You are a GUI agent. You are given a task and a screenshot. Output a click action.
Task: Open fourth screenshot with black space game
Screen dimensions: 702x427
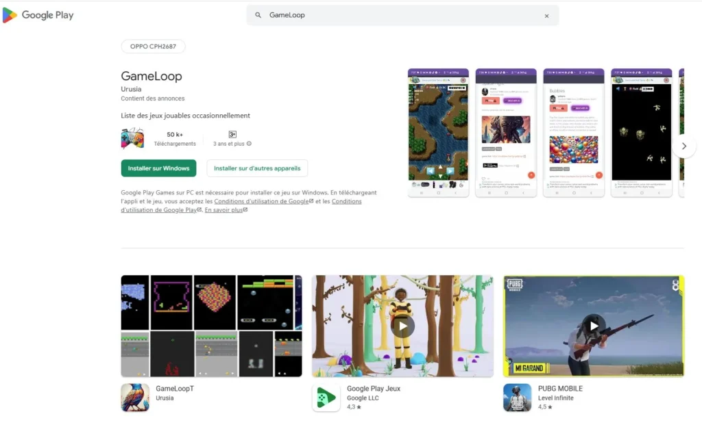pos(642,133)
